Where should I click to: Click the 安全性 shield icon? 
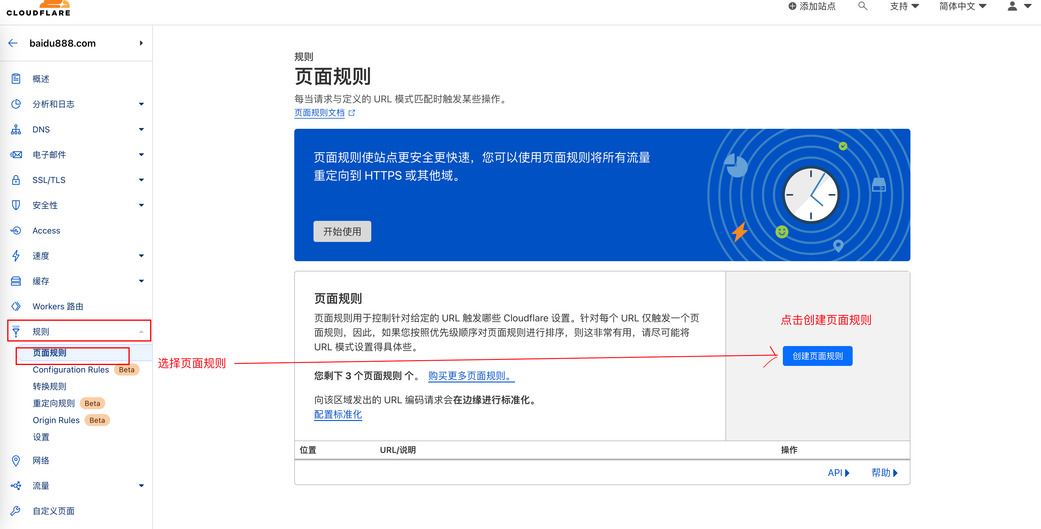16,205
